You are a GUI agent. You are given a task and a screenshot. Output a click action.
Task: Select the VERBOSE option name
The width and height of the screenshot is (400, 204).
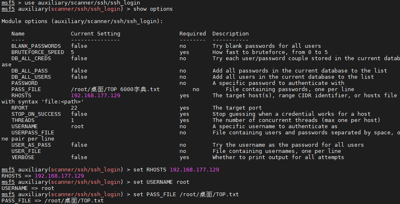(x=23, y=157)
